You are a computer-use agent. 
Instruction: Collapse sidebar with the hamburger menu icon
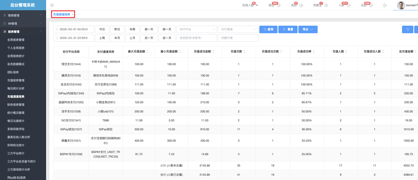coord(52,5)
